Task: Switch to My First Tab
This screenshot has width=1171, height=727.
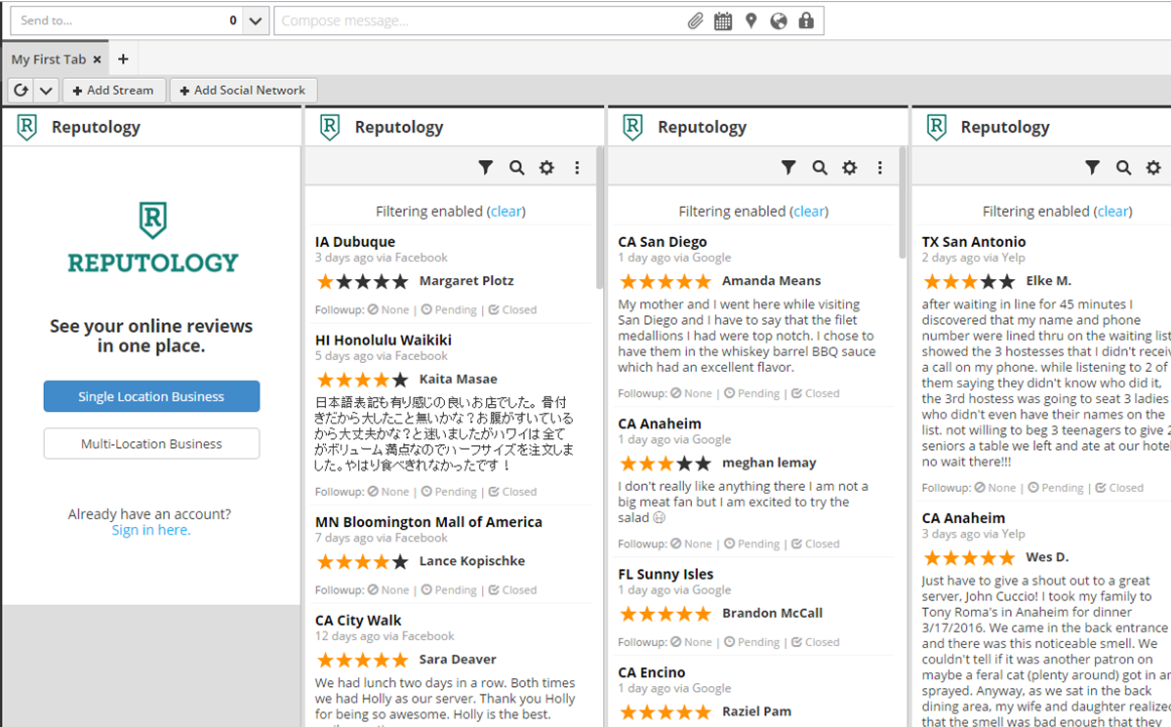Action: point(49,60)
